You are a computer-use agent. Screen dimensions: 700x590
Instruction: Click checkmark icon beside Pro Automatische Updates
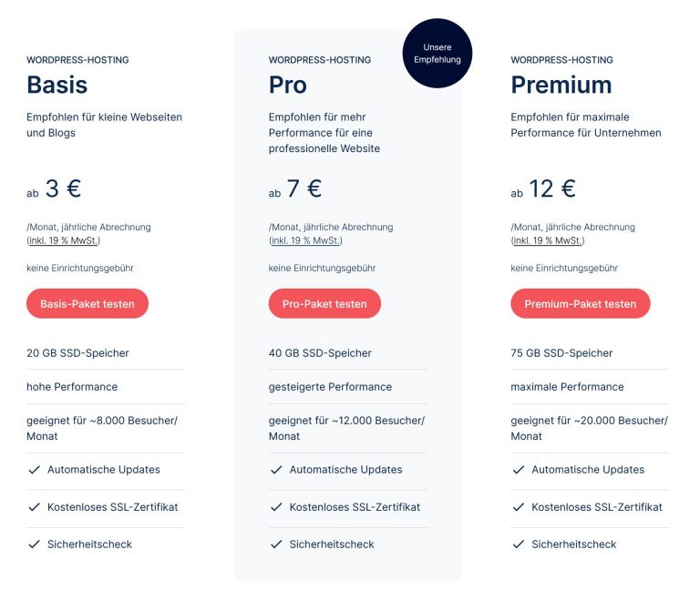tap(276, 470)
